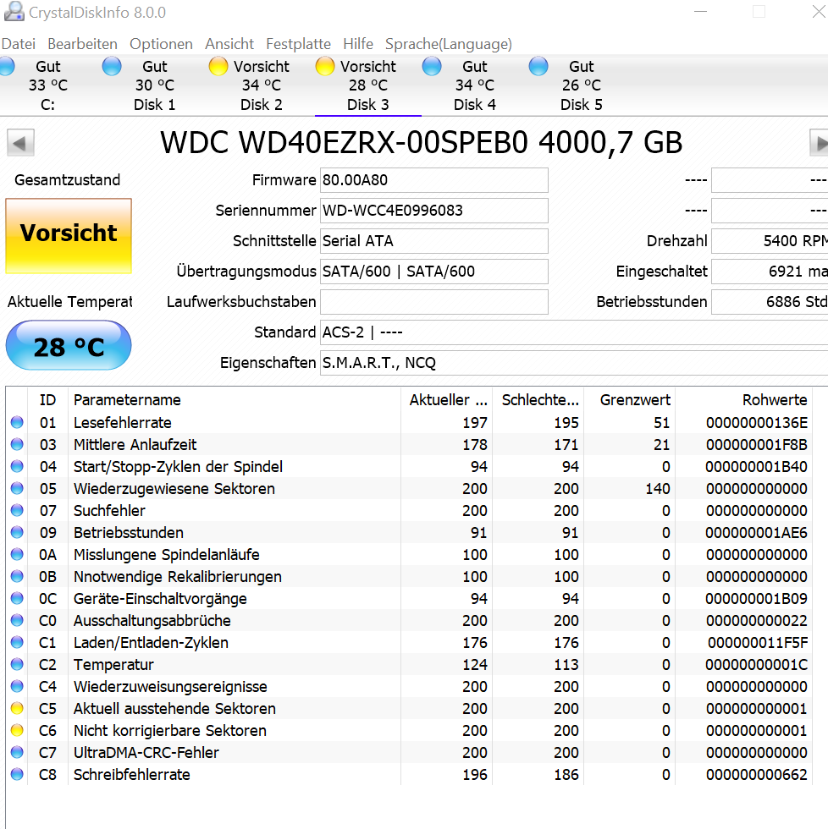This screenshot has height=829, width=828.
Task: Click the Übertragungsmodus field SATA/600
Action: pos(433,272)
